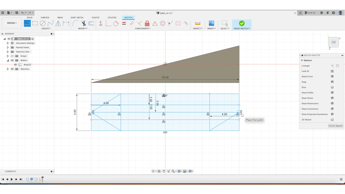This screenshot has height=194, width=345.
Task: Collapse the Options section in Sketch Palette
Action: (302, 60)
